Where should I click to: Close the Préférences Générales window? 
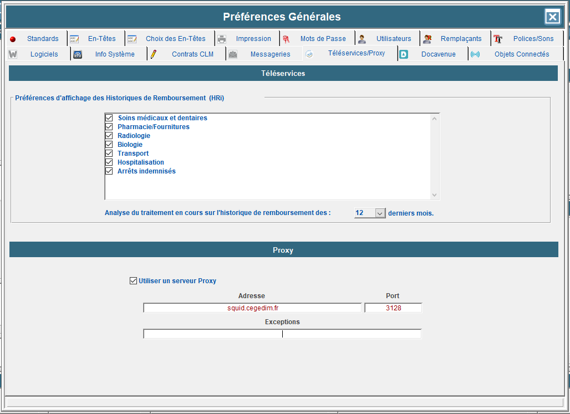552,17
